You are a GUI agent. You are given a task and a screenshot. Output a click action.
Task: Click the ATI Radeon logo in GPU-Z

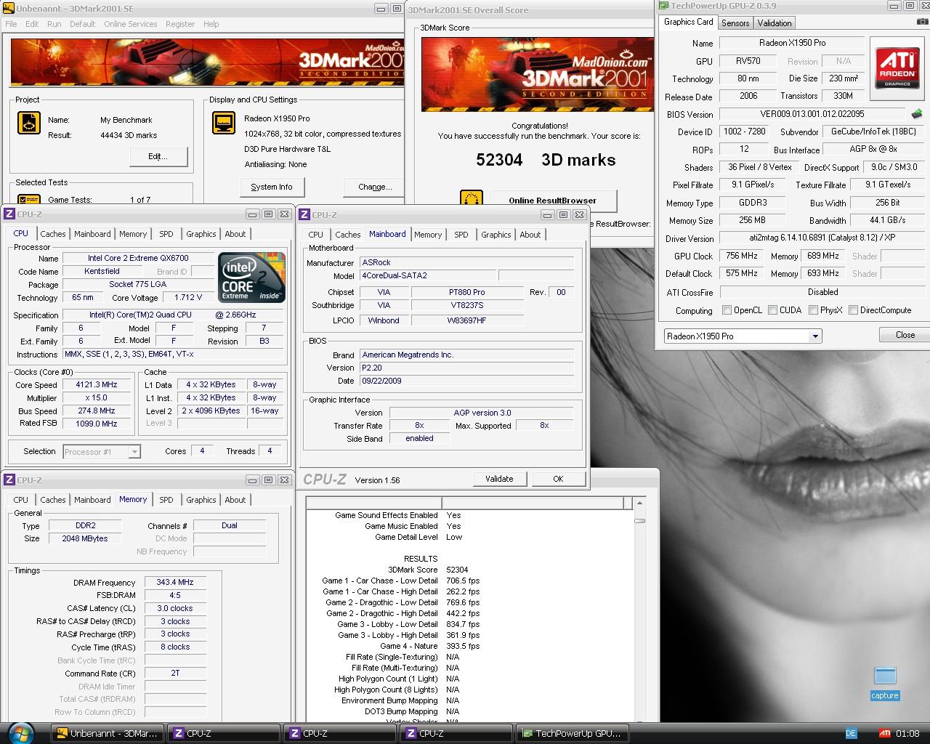pos(897,68)
